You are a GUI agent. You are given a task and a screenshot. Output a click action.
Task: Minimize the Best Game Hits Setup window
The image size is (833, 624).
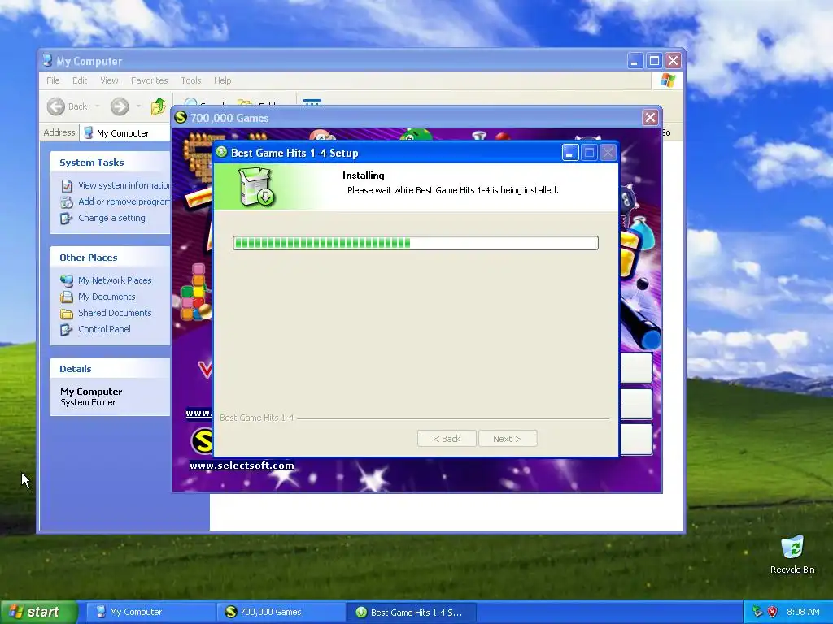coord(570,153)
